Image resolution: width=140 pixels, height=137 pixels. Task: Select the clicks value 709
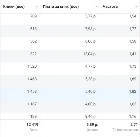tap(33, 16)
